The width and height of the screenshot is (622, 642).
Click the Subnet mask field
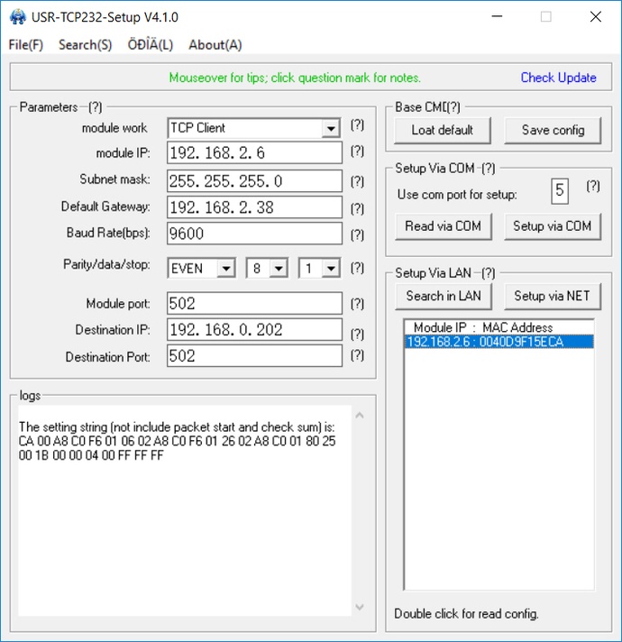[x=254, y=180]
